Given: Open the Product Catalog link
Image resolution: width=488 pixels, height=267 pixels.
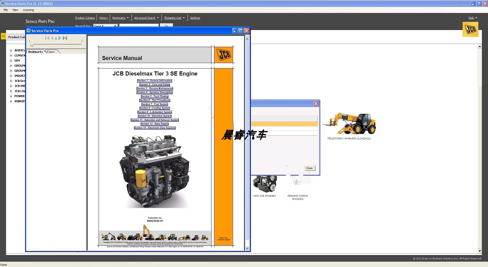Looking at the screenshot, I should point(85,18).
